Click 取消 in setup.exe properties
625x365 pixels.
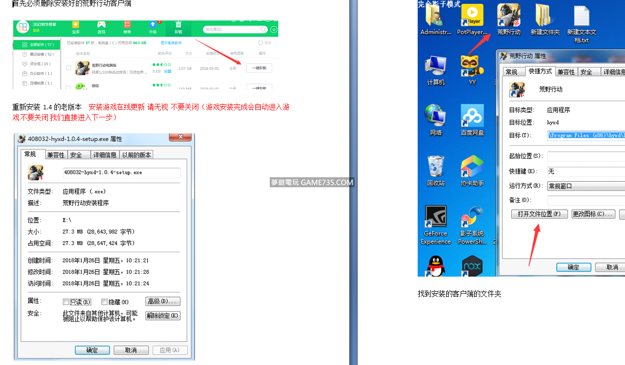131,350
